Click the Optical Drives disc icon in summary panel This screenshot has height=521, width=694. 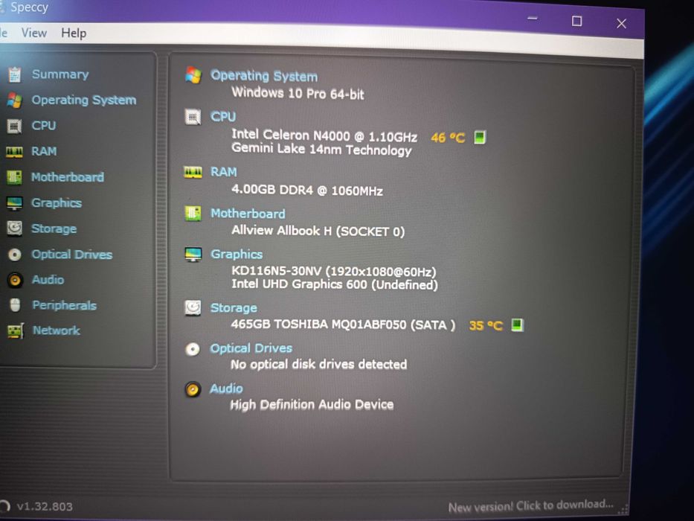(x=193, y=349)
